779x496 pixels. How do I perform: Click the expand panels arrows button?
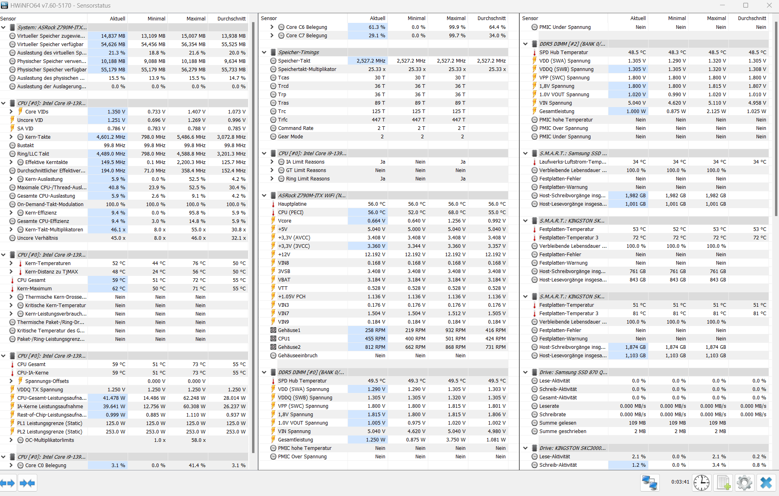(x=8, y=483)
